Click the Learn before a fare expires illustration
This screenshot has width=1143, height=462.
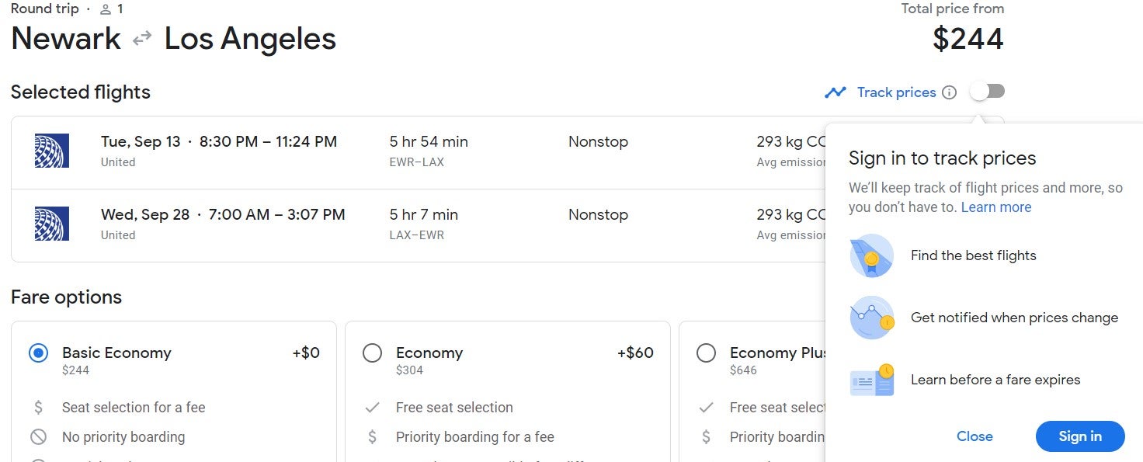point(872,380)
